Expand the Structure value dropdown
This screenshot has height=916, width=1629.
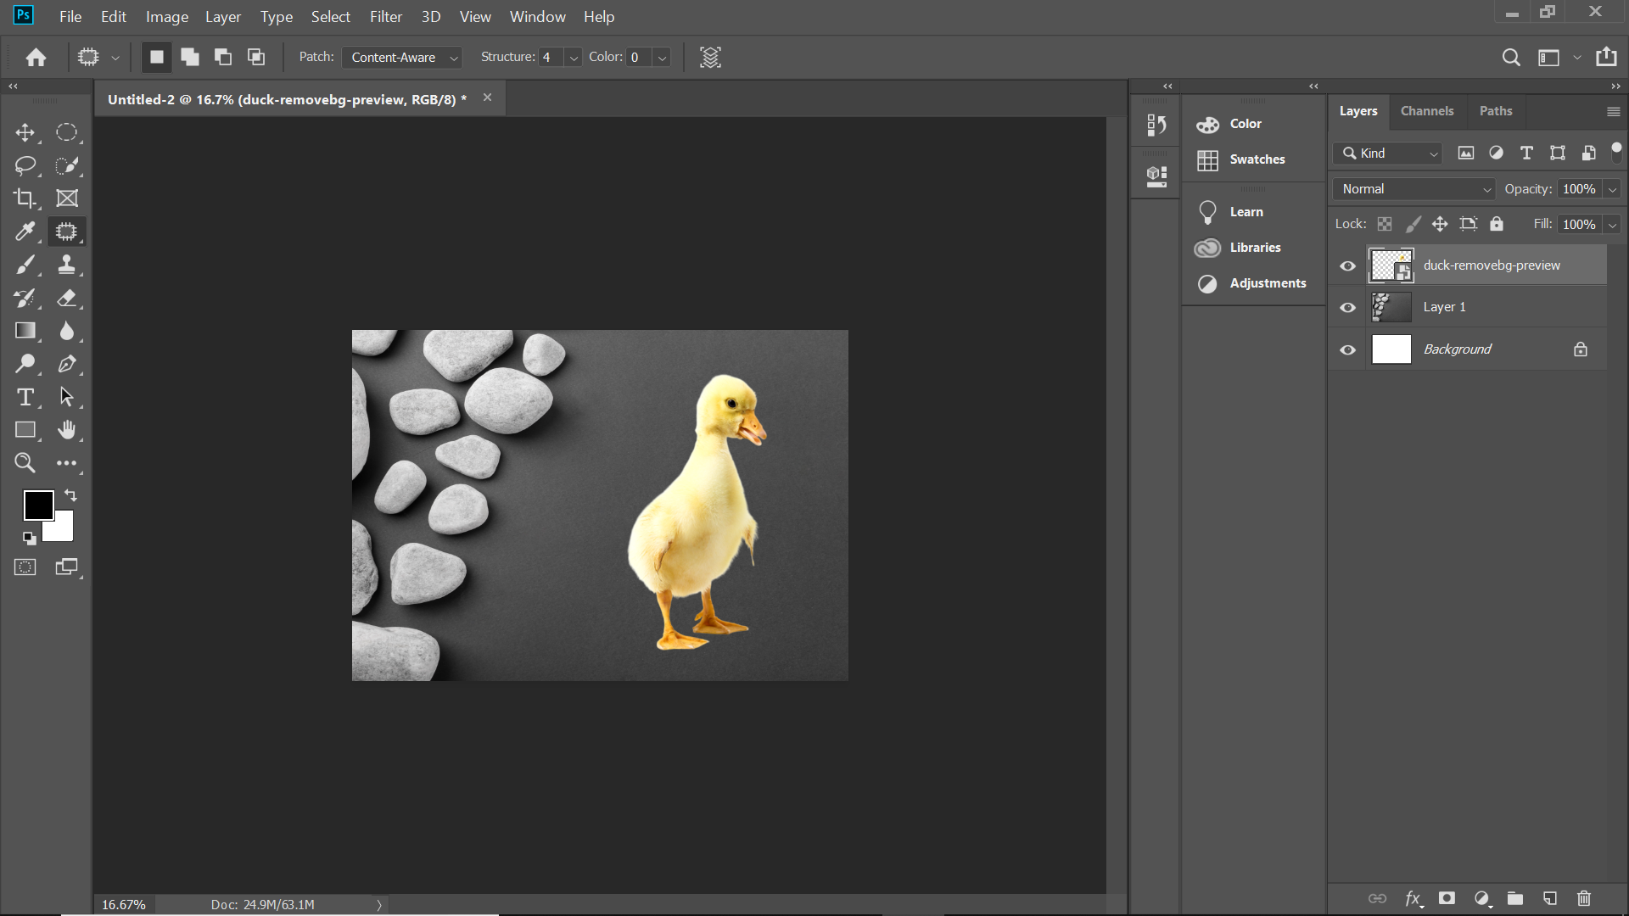click(572, 59)
